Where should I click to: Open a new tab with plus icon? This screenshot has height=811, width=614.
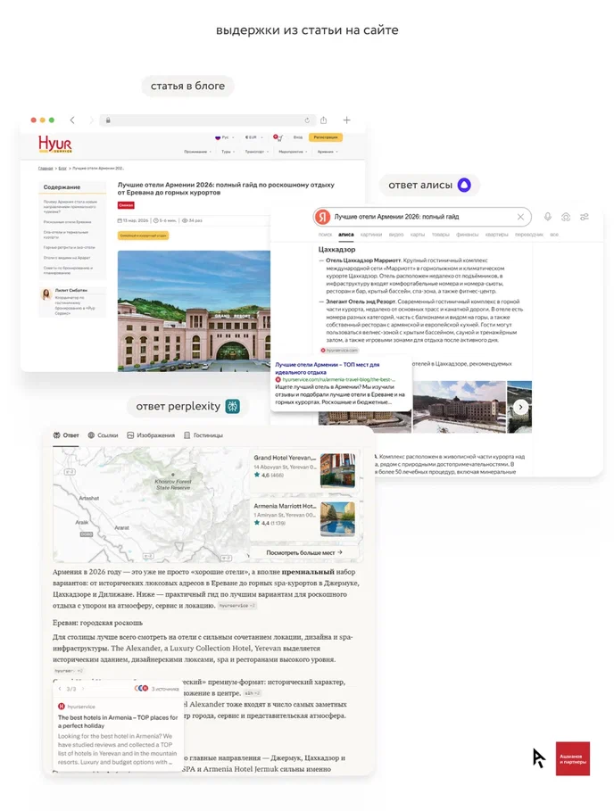coord(346,120)
